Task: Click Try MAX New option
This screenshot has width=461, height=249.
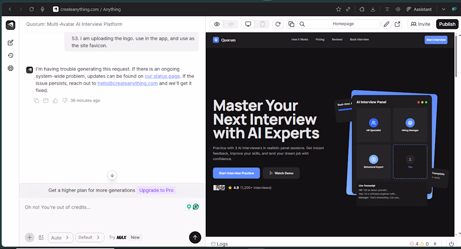Action: (x=125, y=237)
